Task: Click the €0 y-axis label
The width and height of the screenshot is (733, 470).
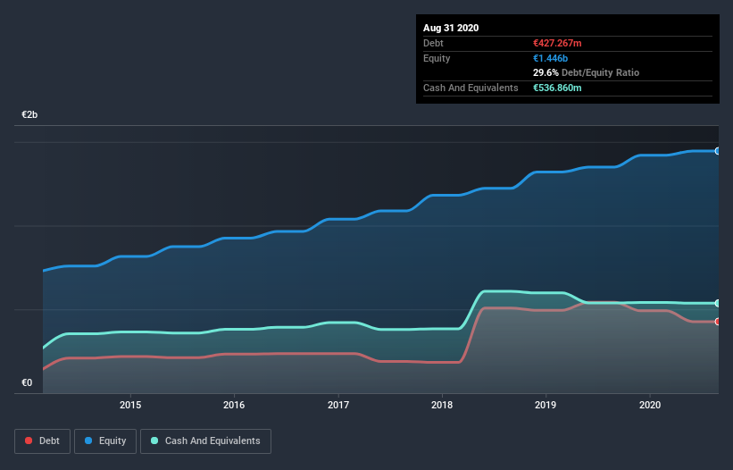Action: pyautogui.click(x=27, y=383)
